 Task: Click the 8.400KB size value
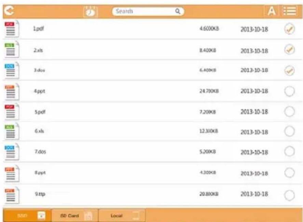[208, 50]
